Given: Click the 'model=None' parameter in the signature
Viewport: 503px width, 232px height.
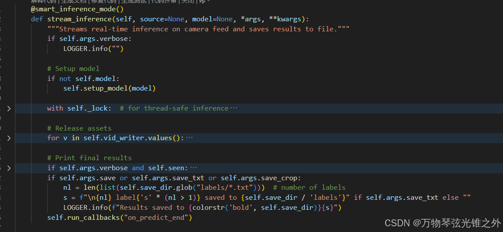Looking at the screenshot, I should 212,19.
